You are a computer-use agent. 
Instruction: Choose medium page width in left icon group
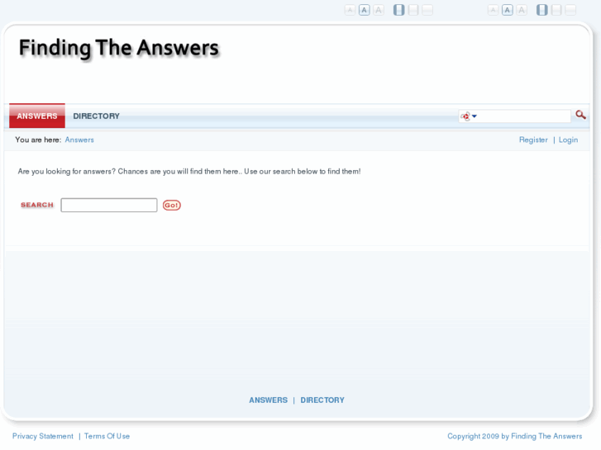click(413, 10)
